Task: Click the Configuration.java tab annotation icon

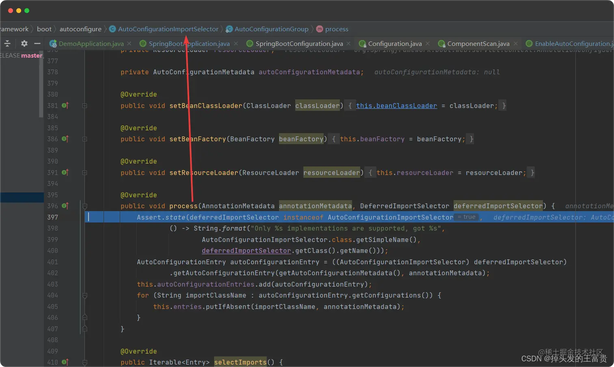Action: (x=362, y=43)
